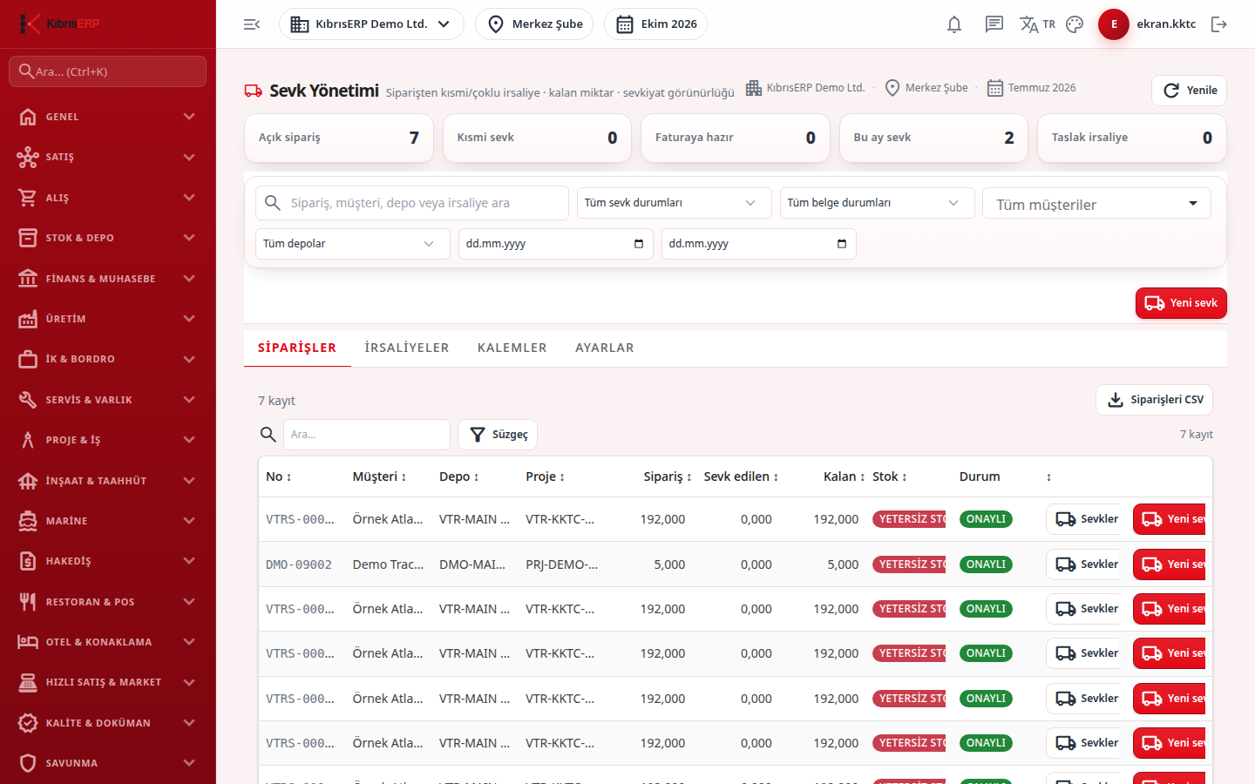Open Tüm depolar dropdown
The height and width of the screenshot is (784, 1255).
[352, 244]
